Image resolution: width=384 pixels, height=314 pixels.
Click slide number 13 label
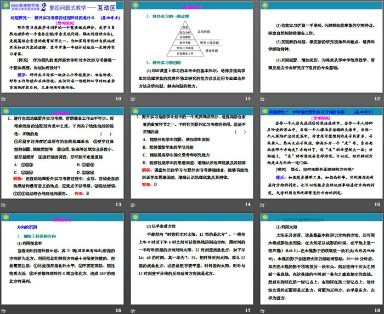pos(118,205)
